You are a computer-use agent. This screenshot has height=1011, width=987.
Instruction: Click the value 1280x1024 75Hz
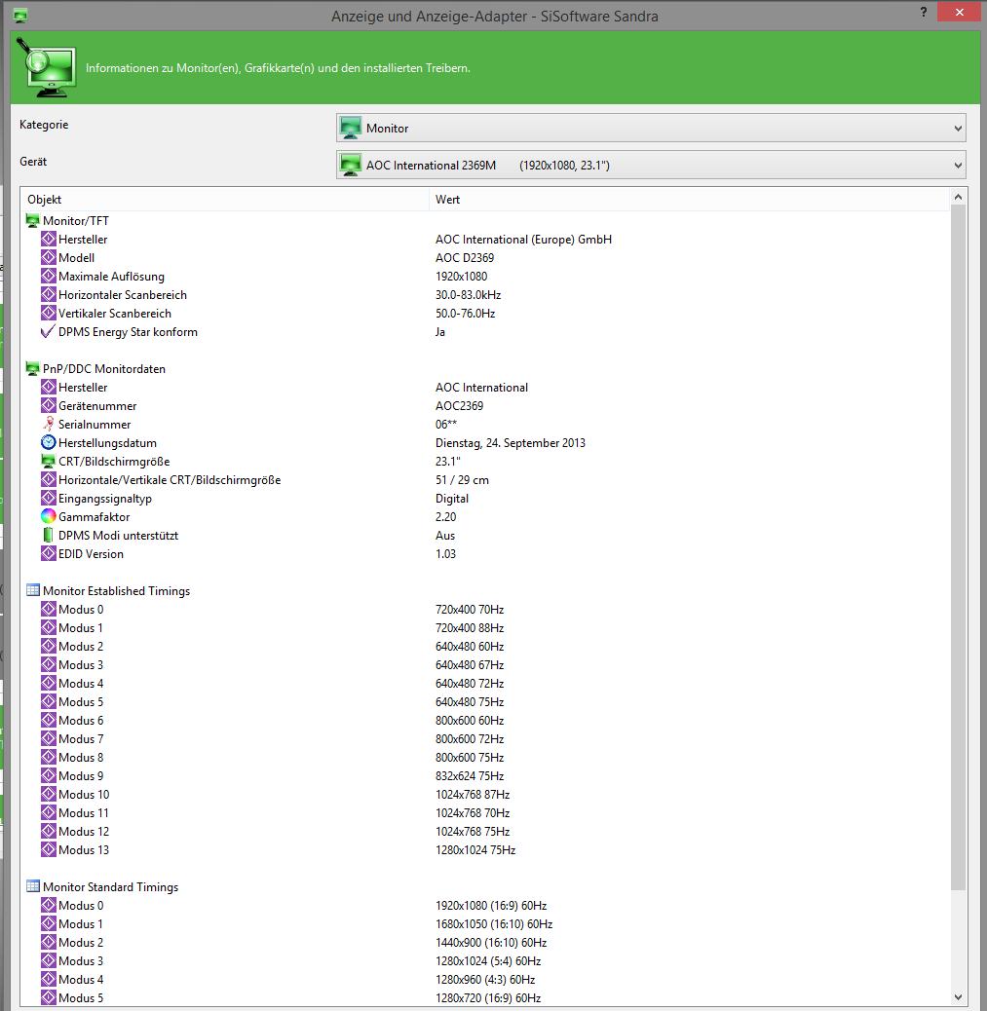click(x=475, y=850)
